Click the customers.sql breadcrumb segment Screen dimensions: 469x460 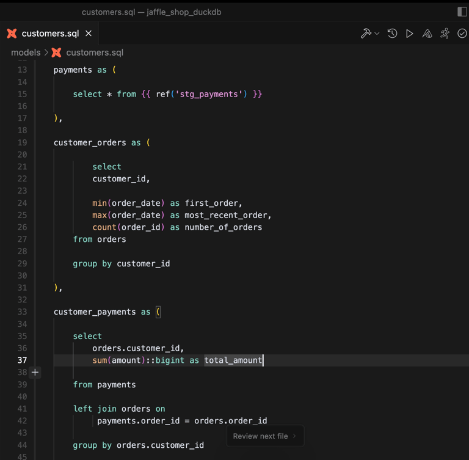95,53
